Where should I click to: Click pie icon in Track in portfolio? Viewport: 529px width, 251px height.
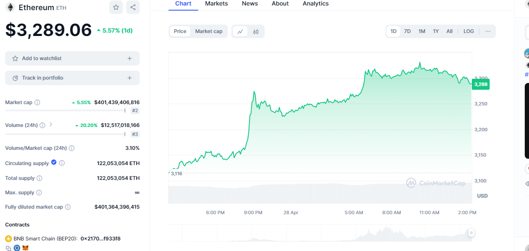point(15,78)
